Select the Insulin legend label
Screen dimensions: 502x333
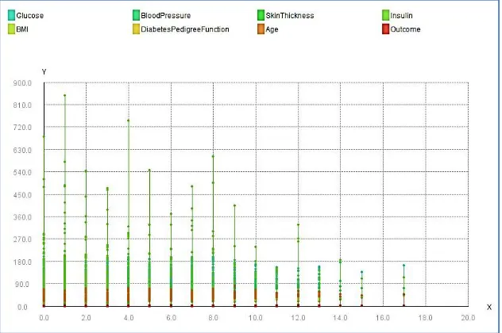coord(401,16)
